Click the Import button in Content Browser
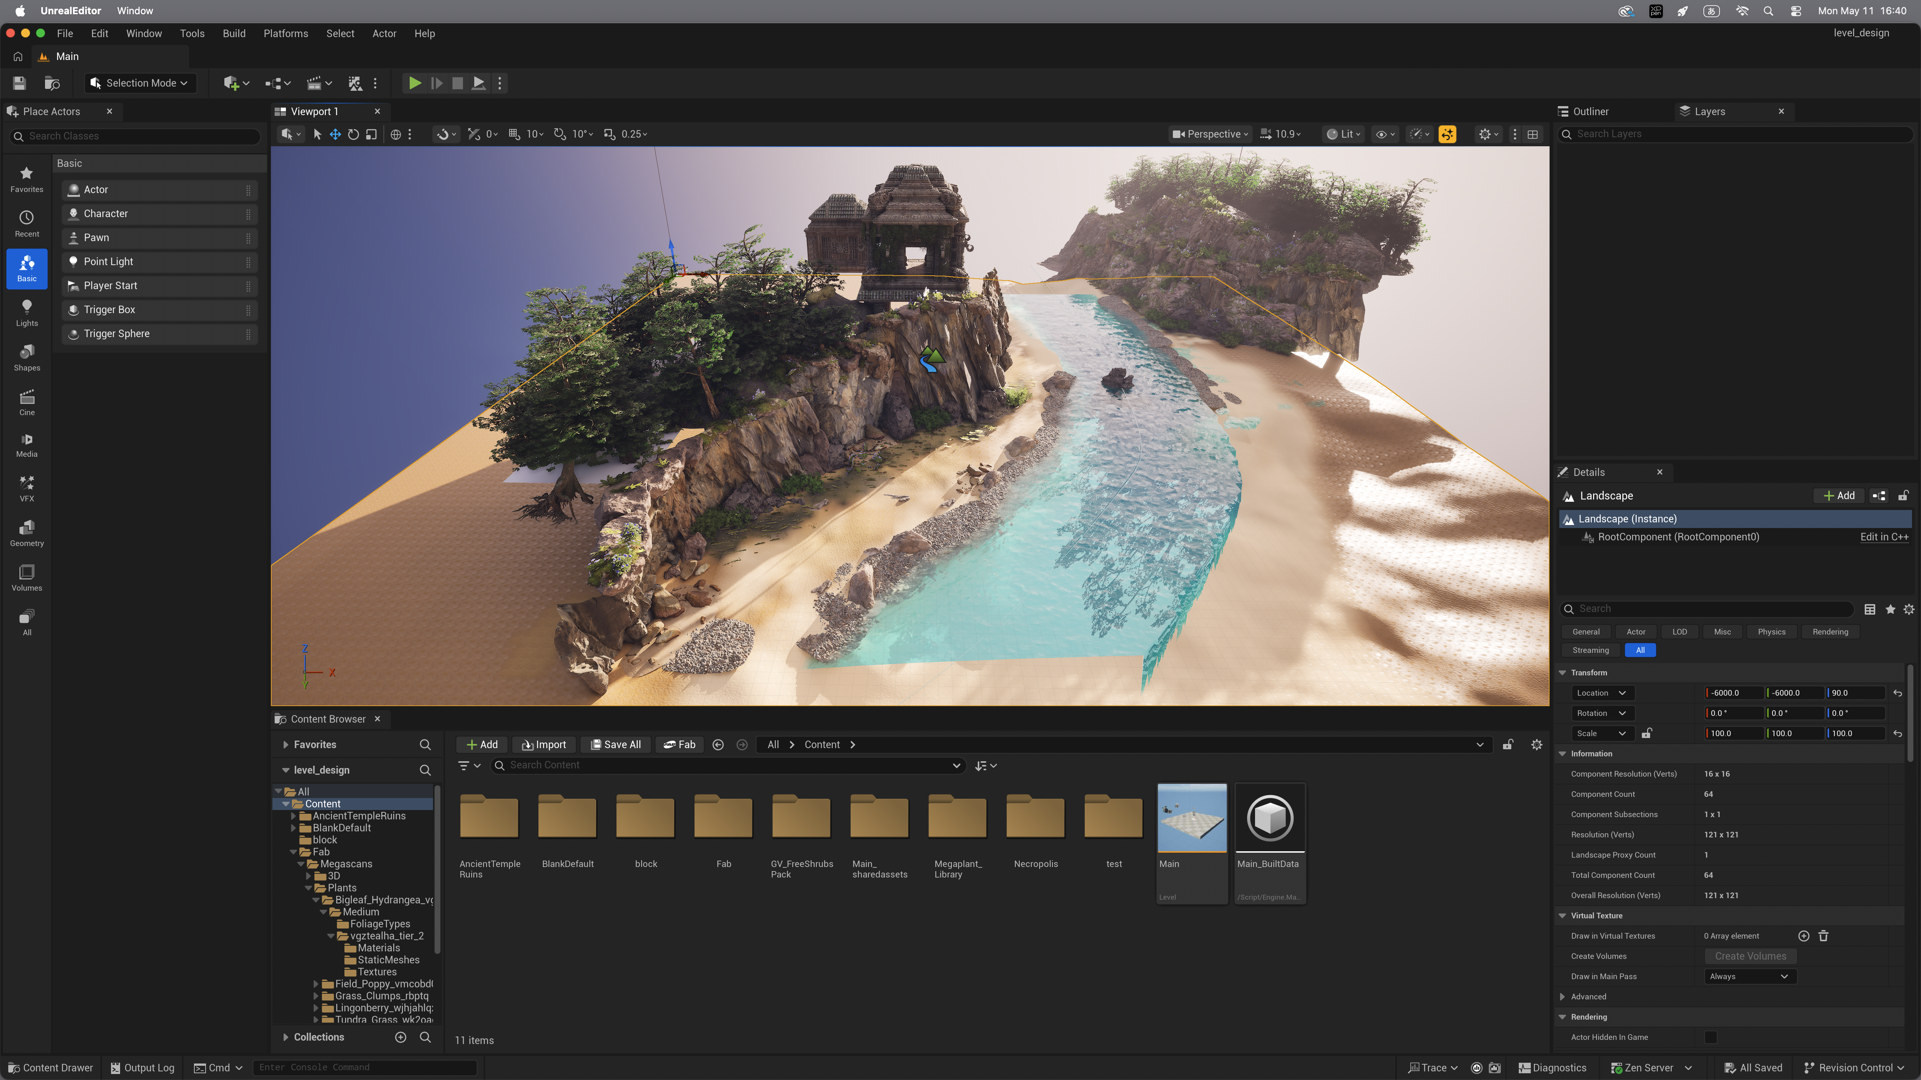Viewport: 1921px width, 1080px height. click(544, 745)
